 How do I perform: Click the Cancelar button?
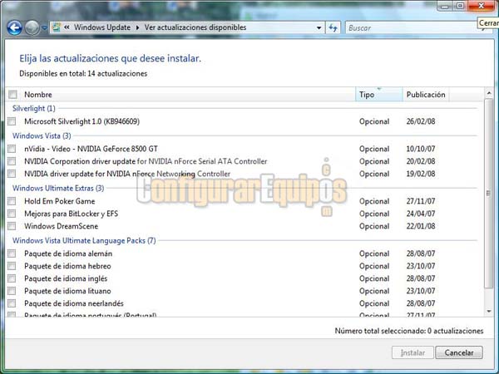point(459,352)
